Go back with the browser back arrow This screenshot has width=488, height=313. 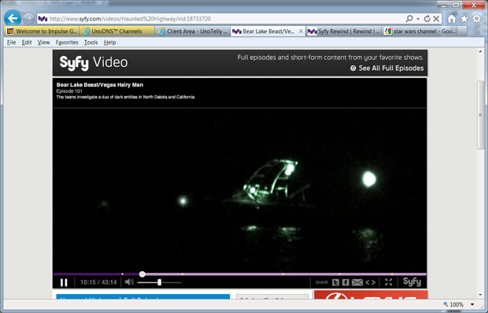tap(13, 19)
